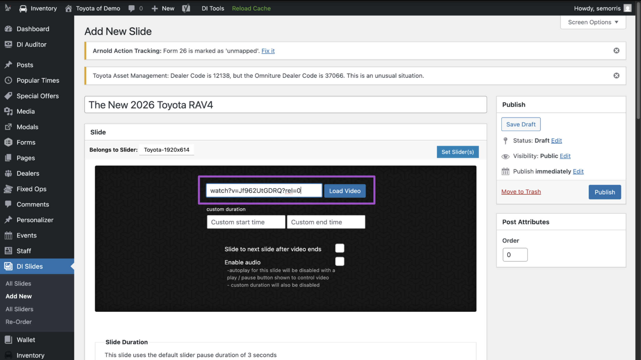
Task: Click the video URL input field
Action: pyautogui.click(x=264, y=190)
